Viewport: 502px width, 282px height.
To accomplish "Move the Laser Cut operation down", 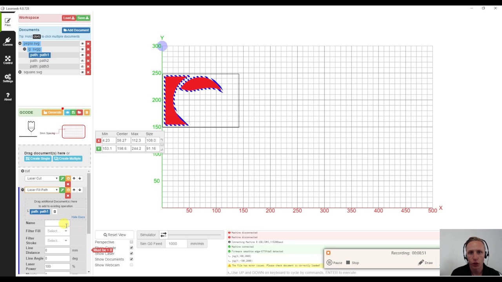I will pos(80,179).
